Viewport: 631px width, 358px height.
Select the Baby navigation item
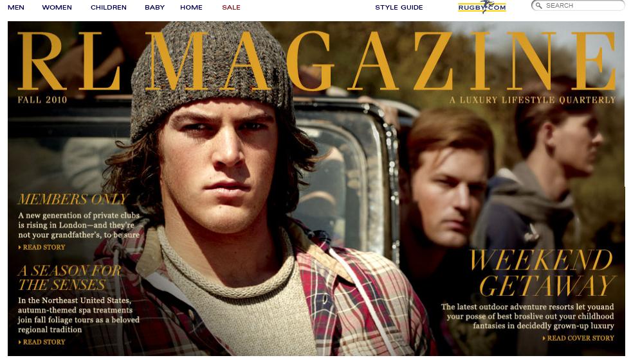click(x=154, y=7)
